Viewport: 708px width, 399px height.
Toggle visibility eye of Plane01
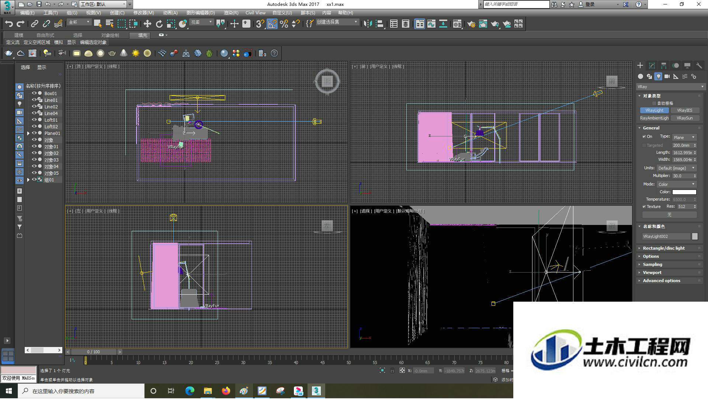click(34, 133)
